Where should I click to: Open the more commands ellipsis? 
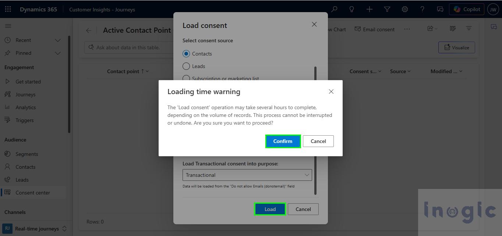tap(407, 29)
